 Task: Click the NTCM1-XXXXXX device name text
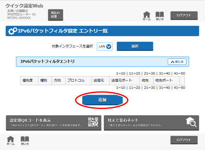click(19, 18)
